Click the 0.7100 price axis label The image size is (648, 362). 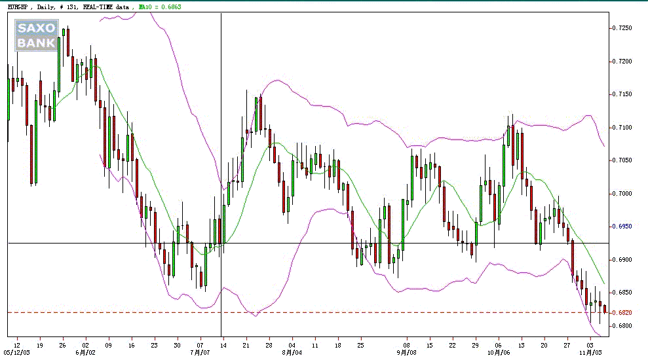[x=622, y=128]
